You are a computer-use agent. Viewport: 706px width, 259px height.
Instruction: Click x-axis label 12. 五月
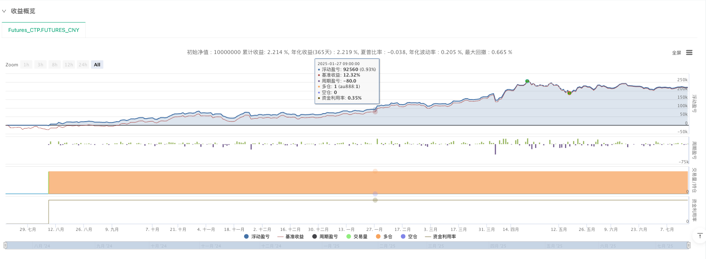pos(559,230)
